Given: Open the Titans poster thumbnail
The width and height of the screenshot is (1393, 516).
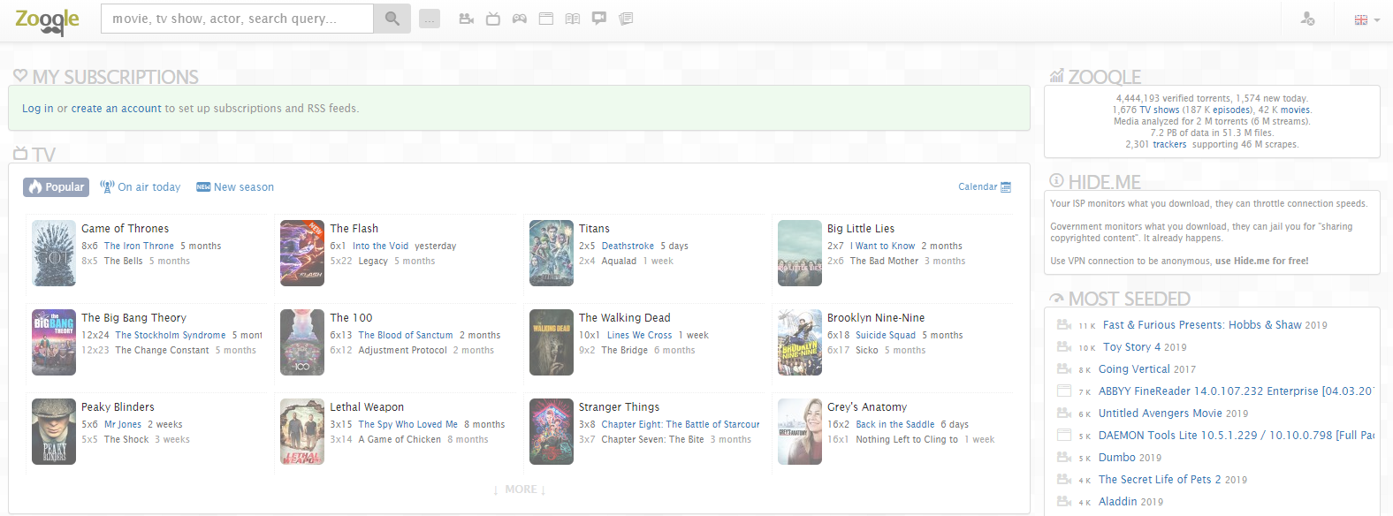Looking at the screenshot, I should pyautogui.click(x=552, y=254).
